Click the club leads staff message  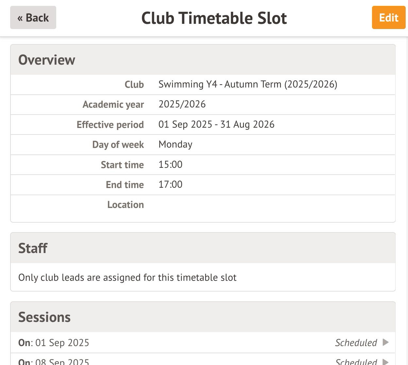click(x=127, y=278)
